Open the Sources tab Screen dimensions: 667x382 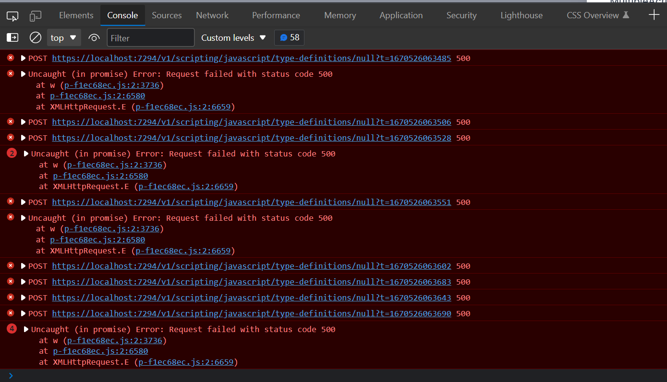[167, 15]
